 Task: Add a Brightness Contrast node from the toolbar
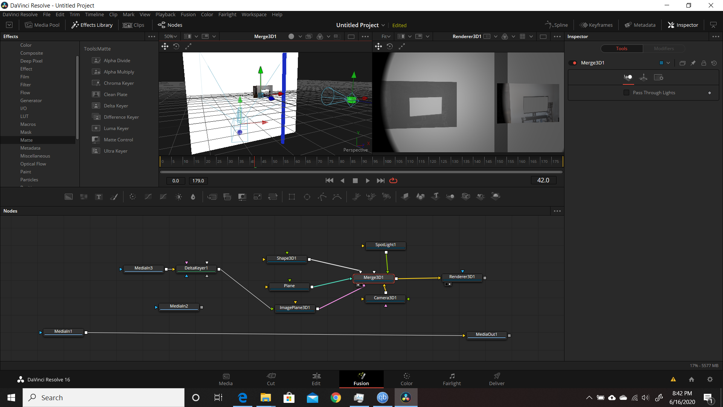click(178, 197)
